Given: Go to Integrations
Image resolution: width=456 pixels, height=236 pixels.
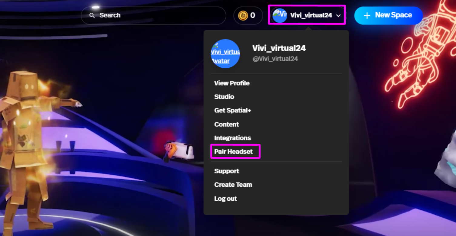Looking at the screenshot, I should point(233,138).
